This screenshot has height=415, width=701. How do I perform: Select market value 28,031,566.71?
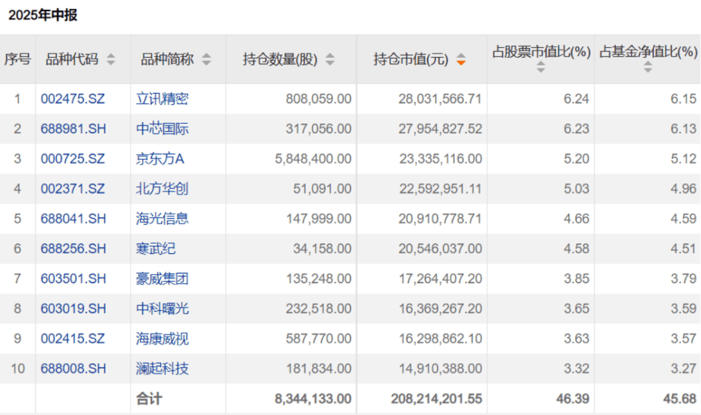[x=440, y=98]
